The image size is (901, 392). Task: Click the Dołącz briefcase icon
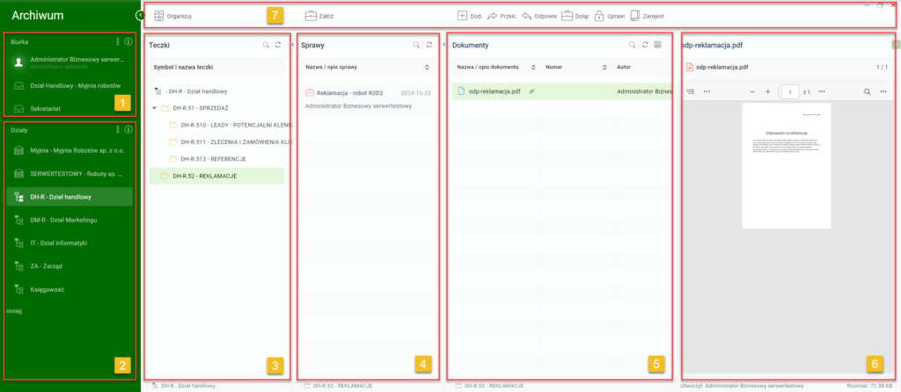click(567, 16)
